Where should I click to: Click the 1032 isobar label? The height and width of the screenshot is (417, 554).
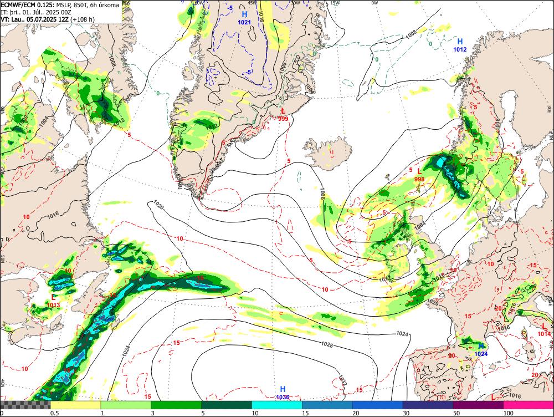[x=342, y=382]
